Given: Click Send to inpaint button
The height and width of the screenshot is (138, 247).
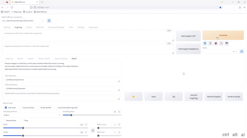Looking at the screenshot, I should [x=214, y=97].
